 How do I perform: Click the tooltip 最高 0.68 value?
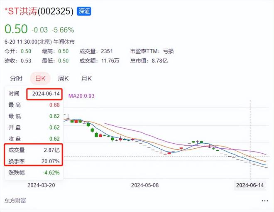(54, 105)
